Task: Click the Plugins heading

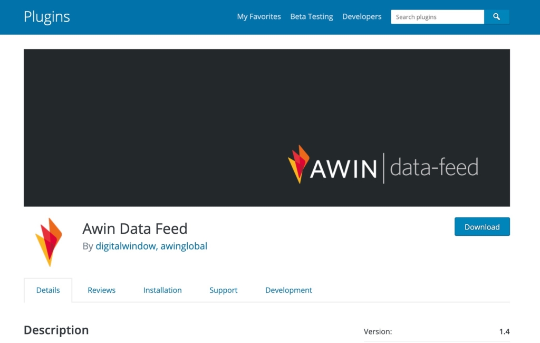Action: point(46,16)
